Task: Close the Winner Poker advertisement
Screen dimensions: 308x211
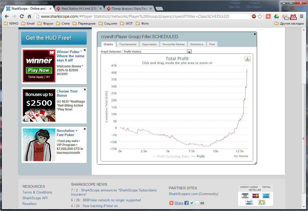Action: pyautogui.click(x=84, y=50)
